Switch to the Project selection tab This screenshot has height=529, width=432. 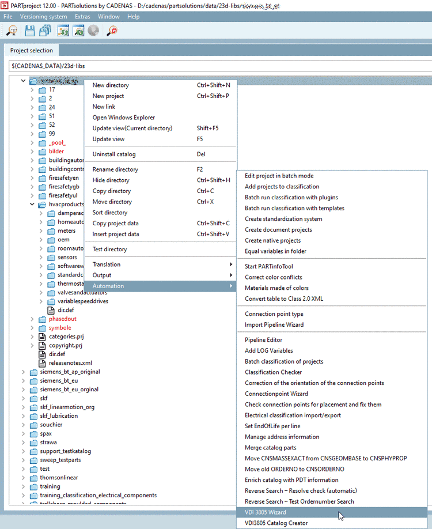click(31, 50)
